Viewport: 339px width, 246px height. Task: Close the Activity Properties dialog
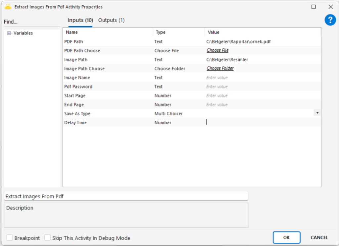[330, 7]
